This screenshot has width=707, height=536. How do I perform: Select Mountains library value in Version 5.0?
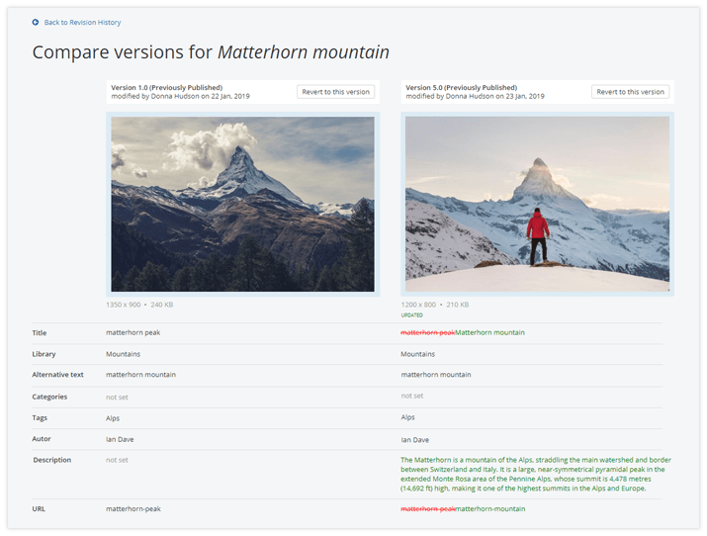417,354
